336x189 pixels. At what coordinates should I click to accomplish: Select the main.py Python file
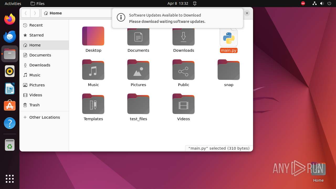(229, 39)
